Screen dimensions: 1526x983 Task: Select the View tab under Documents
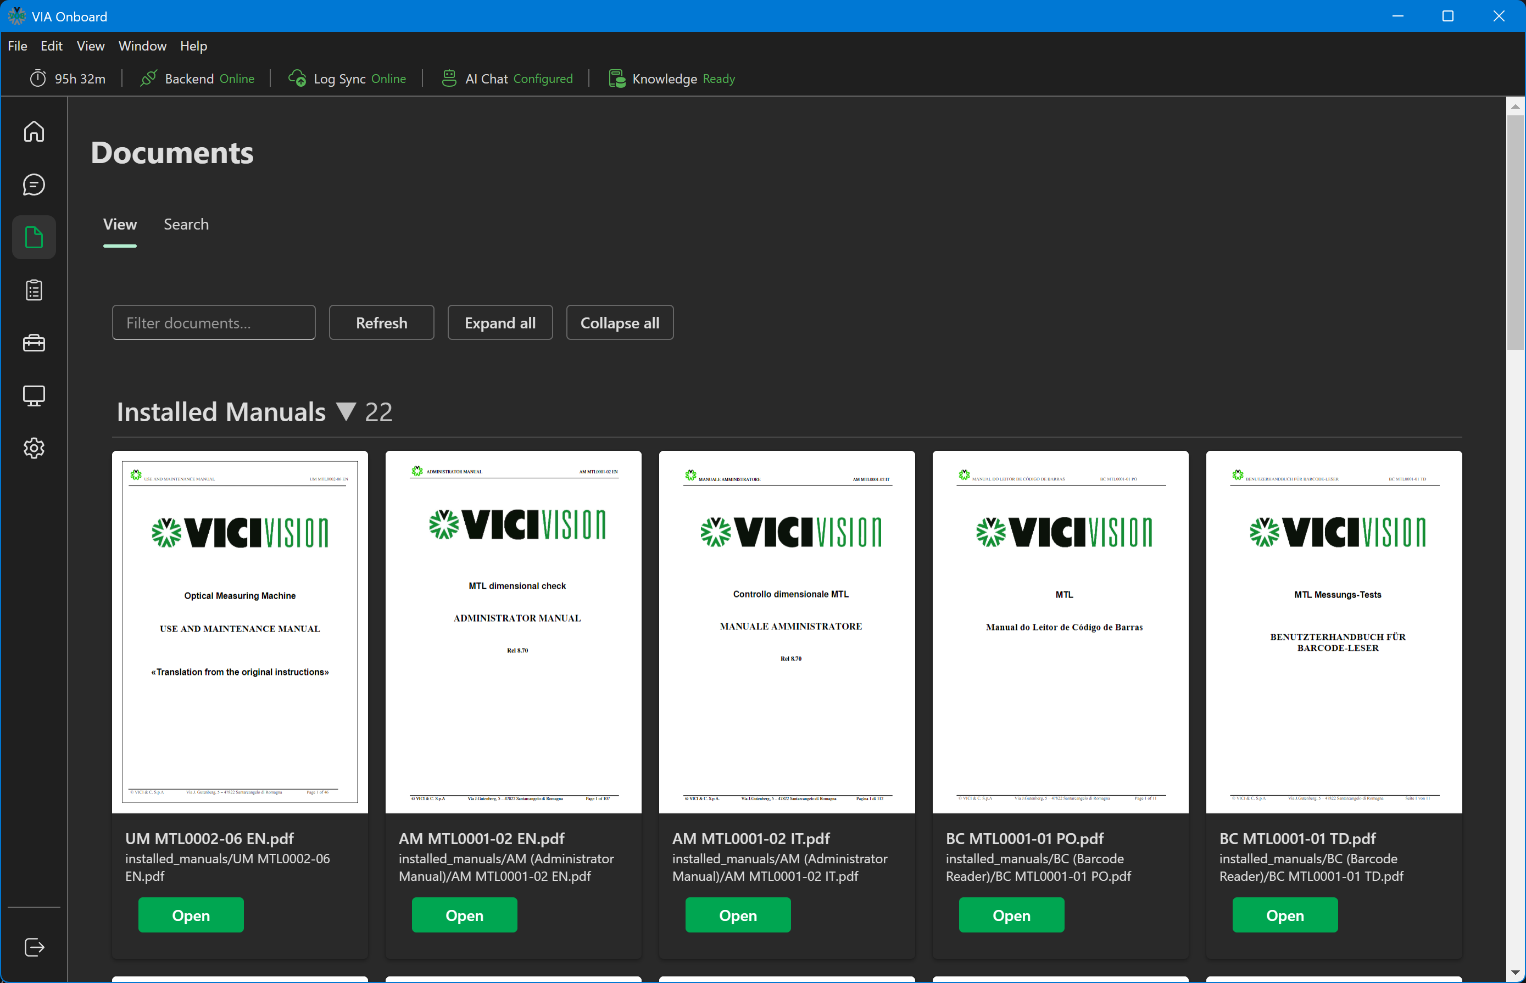click(120, 224)
